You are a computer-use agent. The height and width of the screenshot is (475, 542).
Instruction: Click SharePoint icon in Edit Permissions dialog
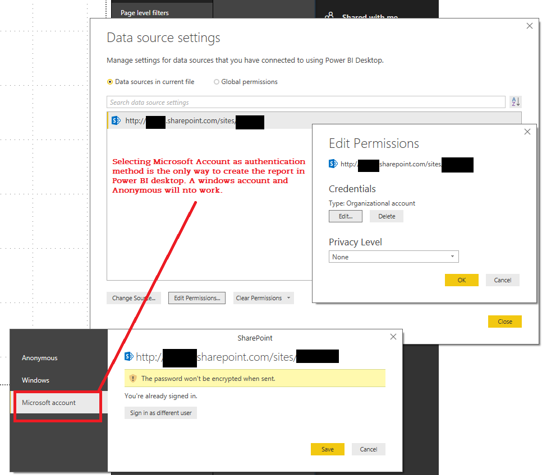[x=333, y=164]
